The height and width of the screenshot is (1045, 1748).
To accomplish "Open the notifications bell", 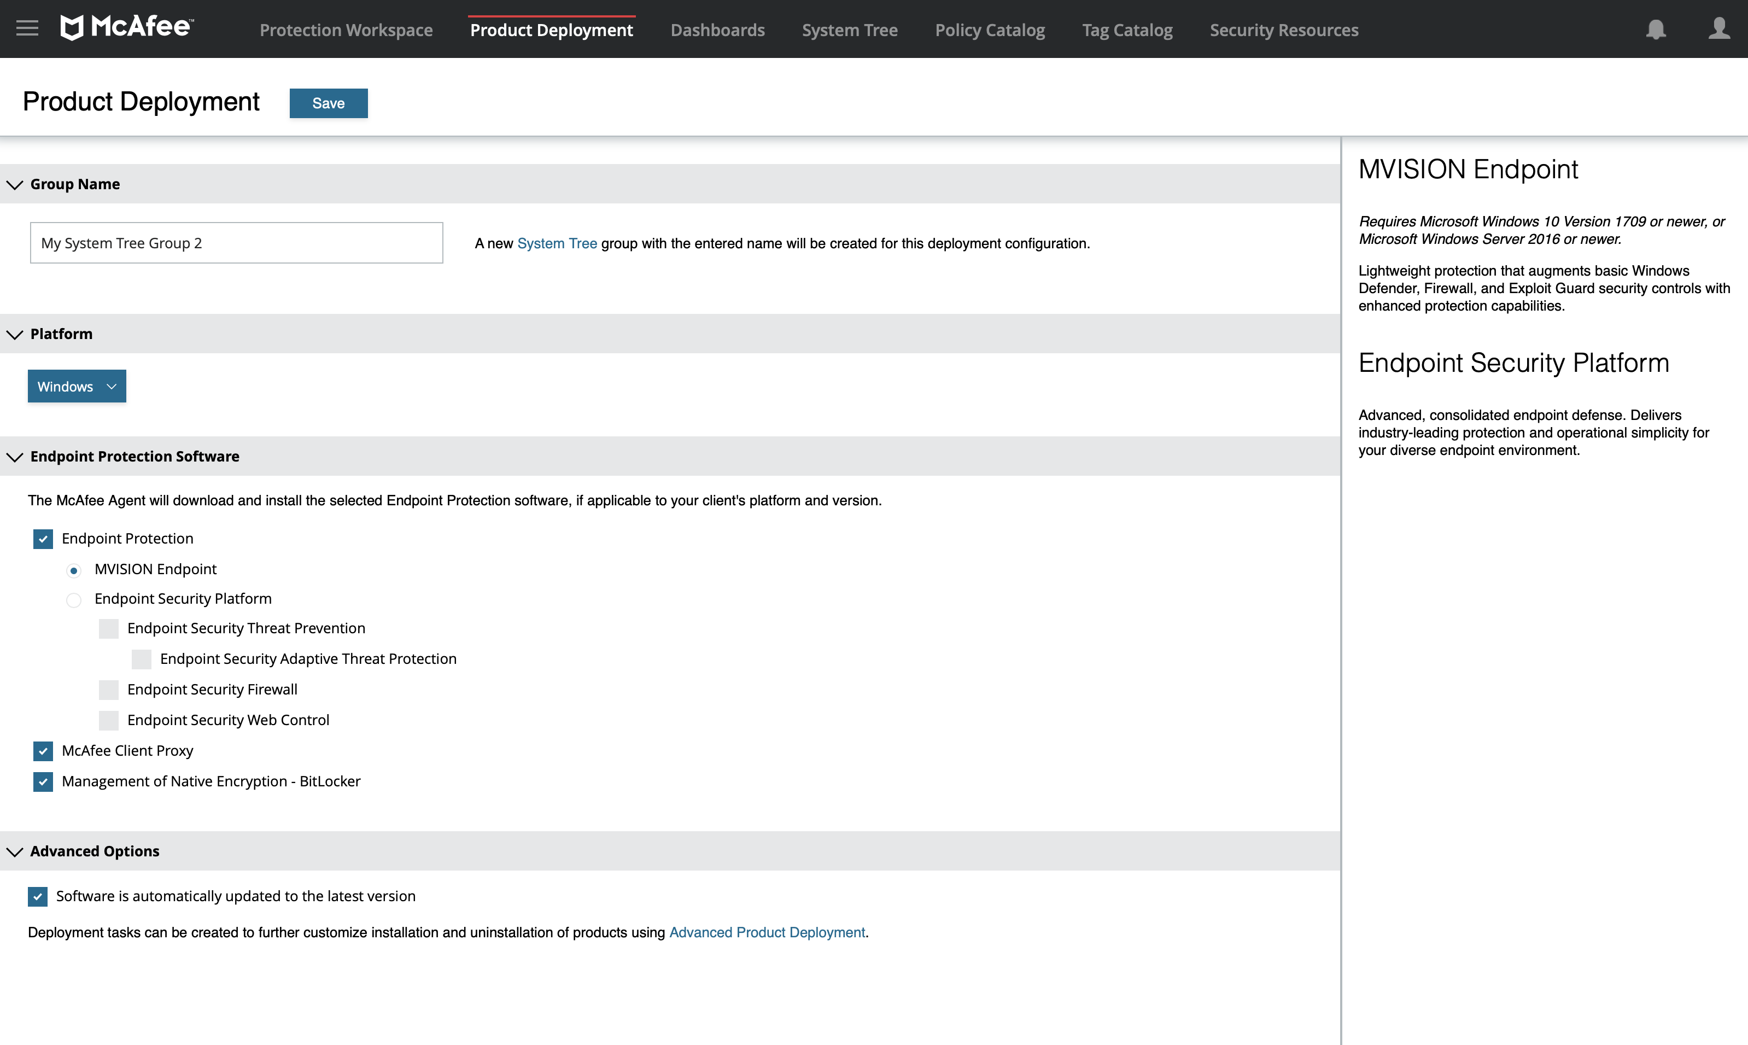I will (1656, 30).
